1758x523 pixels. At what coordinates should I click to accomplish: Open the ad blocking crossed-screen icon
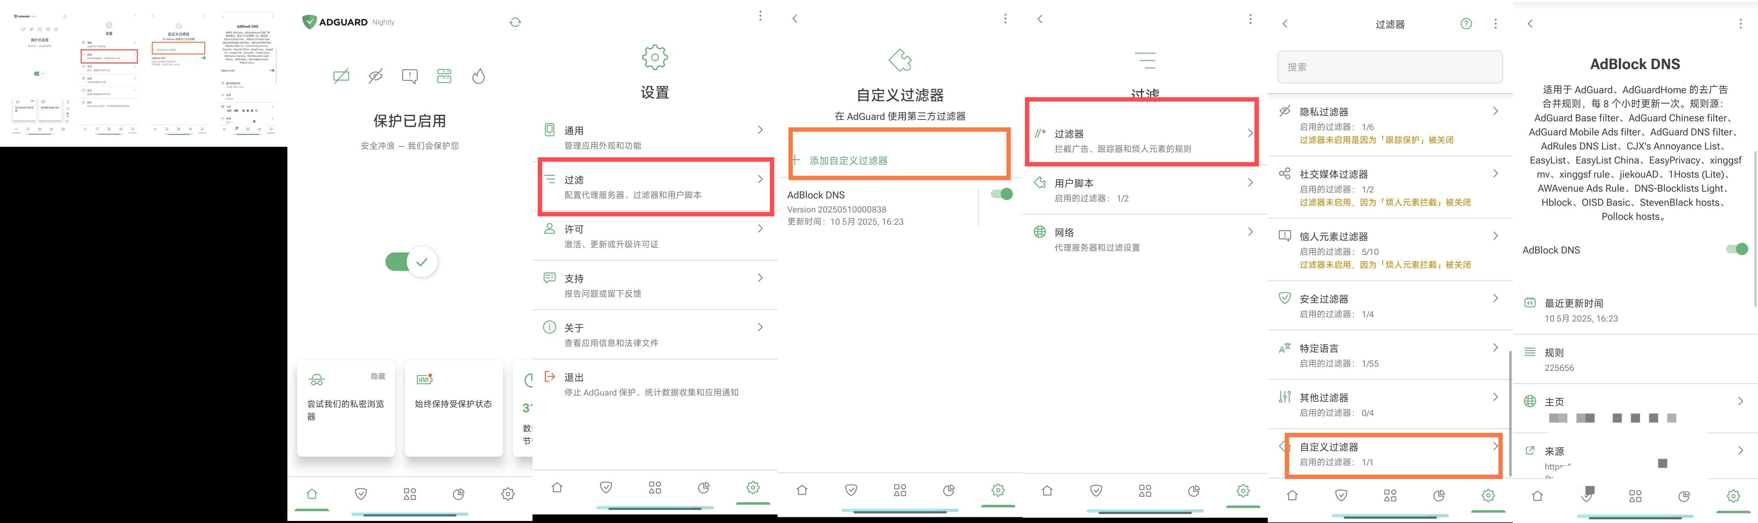pos(341,76)
